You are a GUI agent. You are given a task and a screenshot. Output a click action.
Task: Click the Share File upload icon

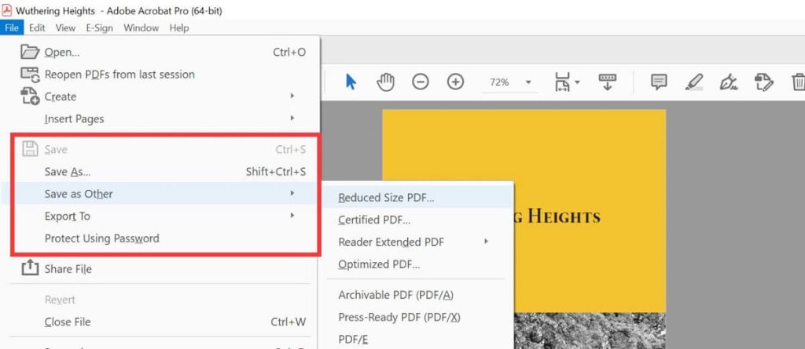click(31, 267)
